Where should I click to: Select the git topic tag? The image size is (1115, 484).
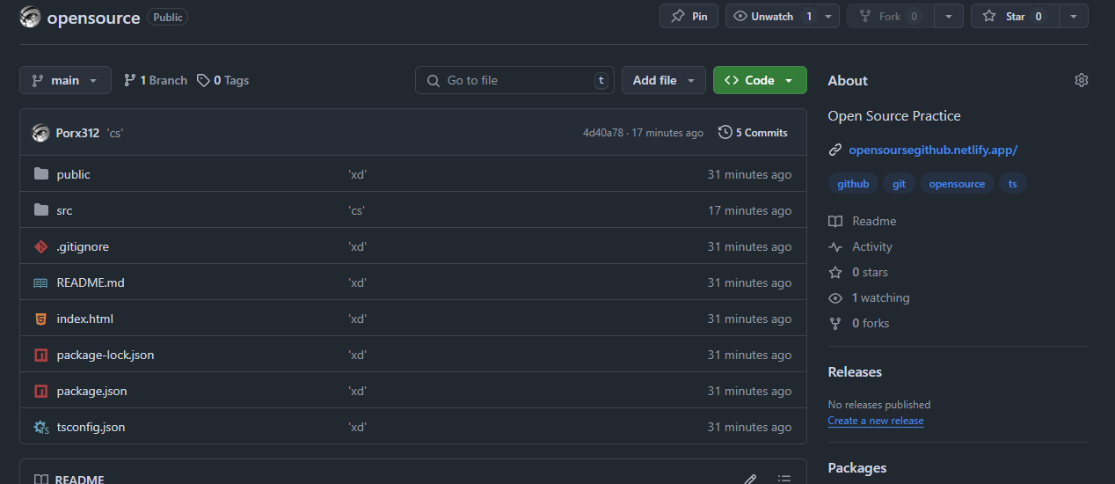coord(899,184)
